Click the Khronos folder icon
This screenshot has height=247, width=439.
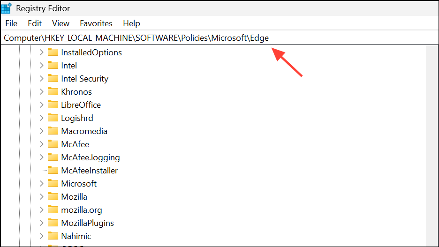pos(53,92)
